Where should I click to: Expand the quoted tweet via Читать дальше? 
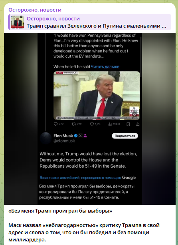(x=105, y=67)
